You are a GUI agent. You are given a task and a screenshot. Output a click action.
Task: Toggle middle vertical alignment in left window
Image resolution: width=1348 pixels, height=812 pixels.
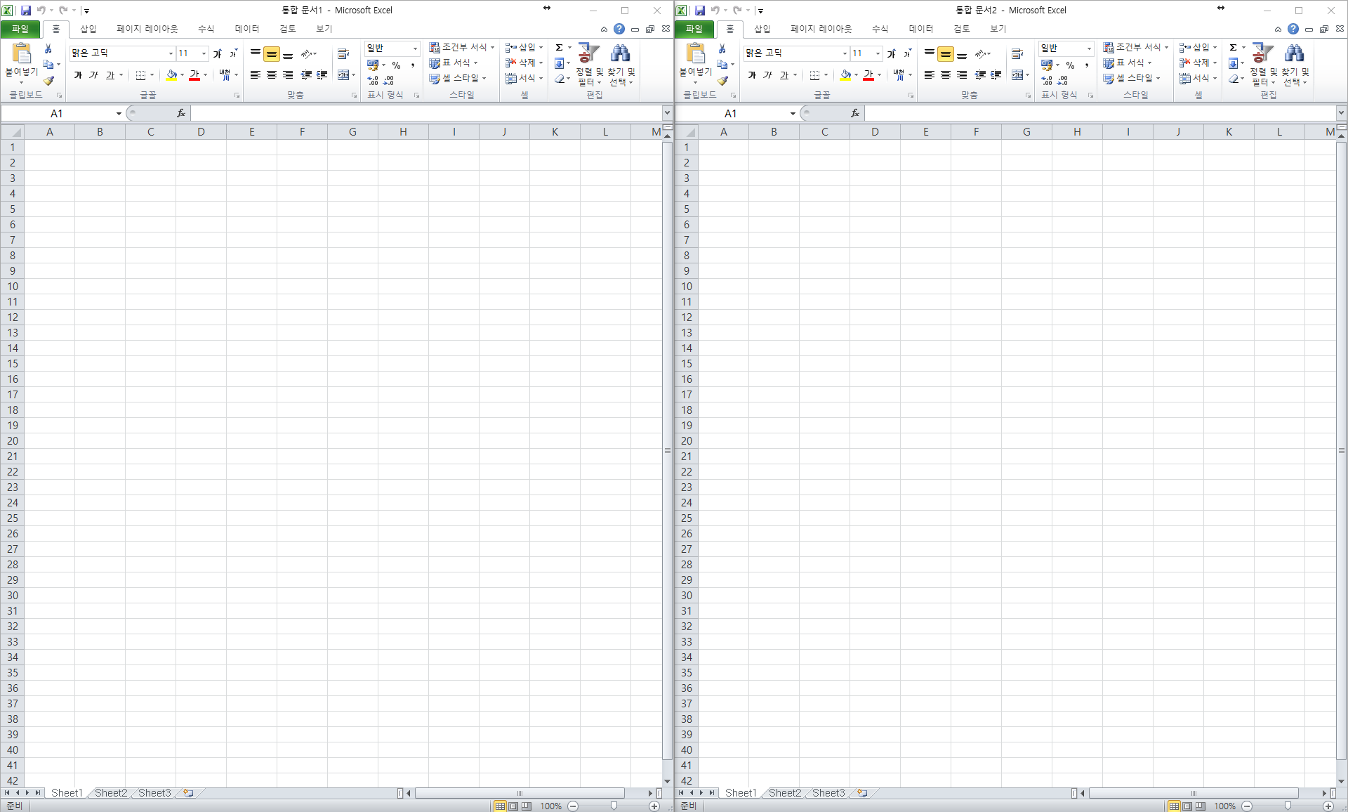[x=272, y=54]
